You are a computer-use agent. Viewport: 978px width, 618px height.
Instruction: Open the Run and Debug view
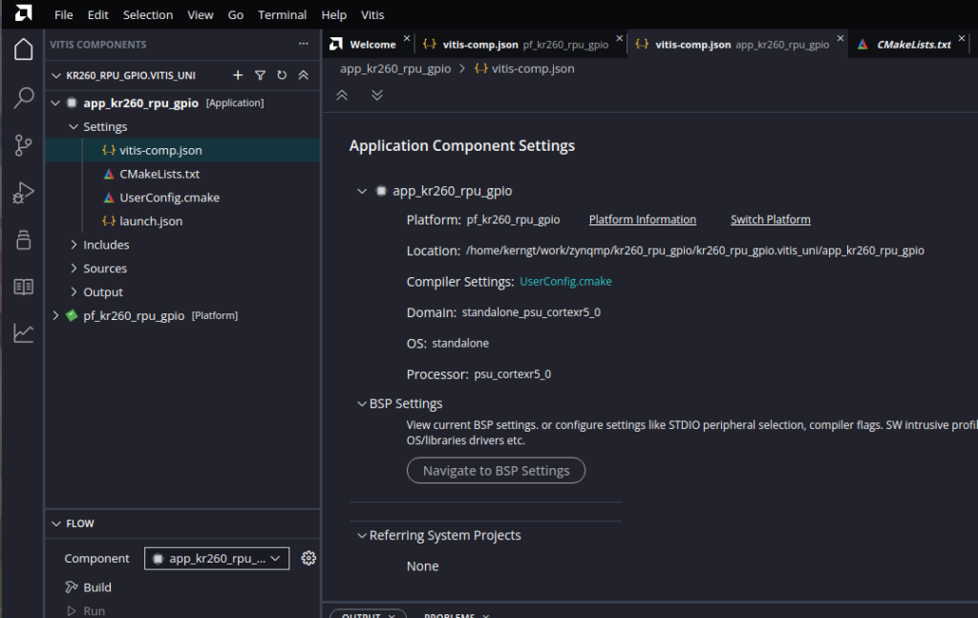tap(24, 193)
